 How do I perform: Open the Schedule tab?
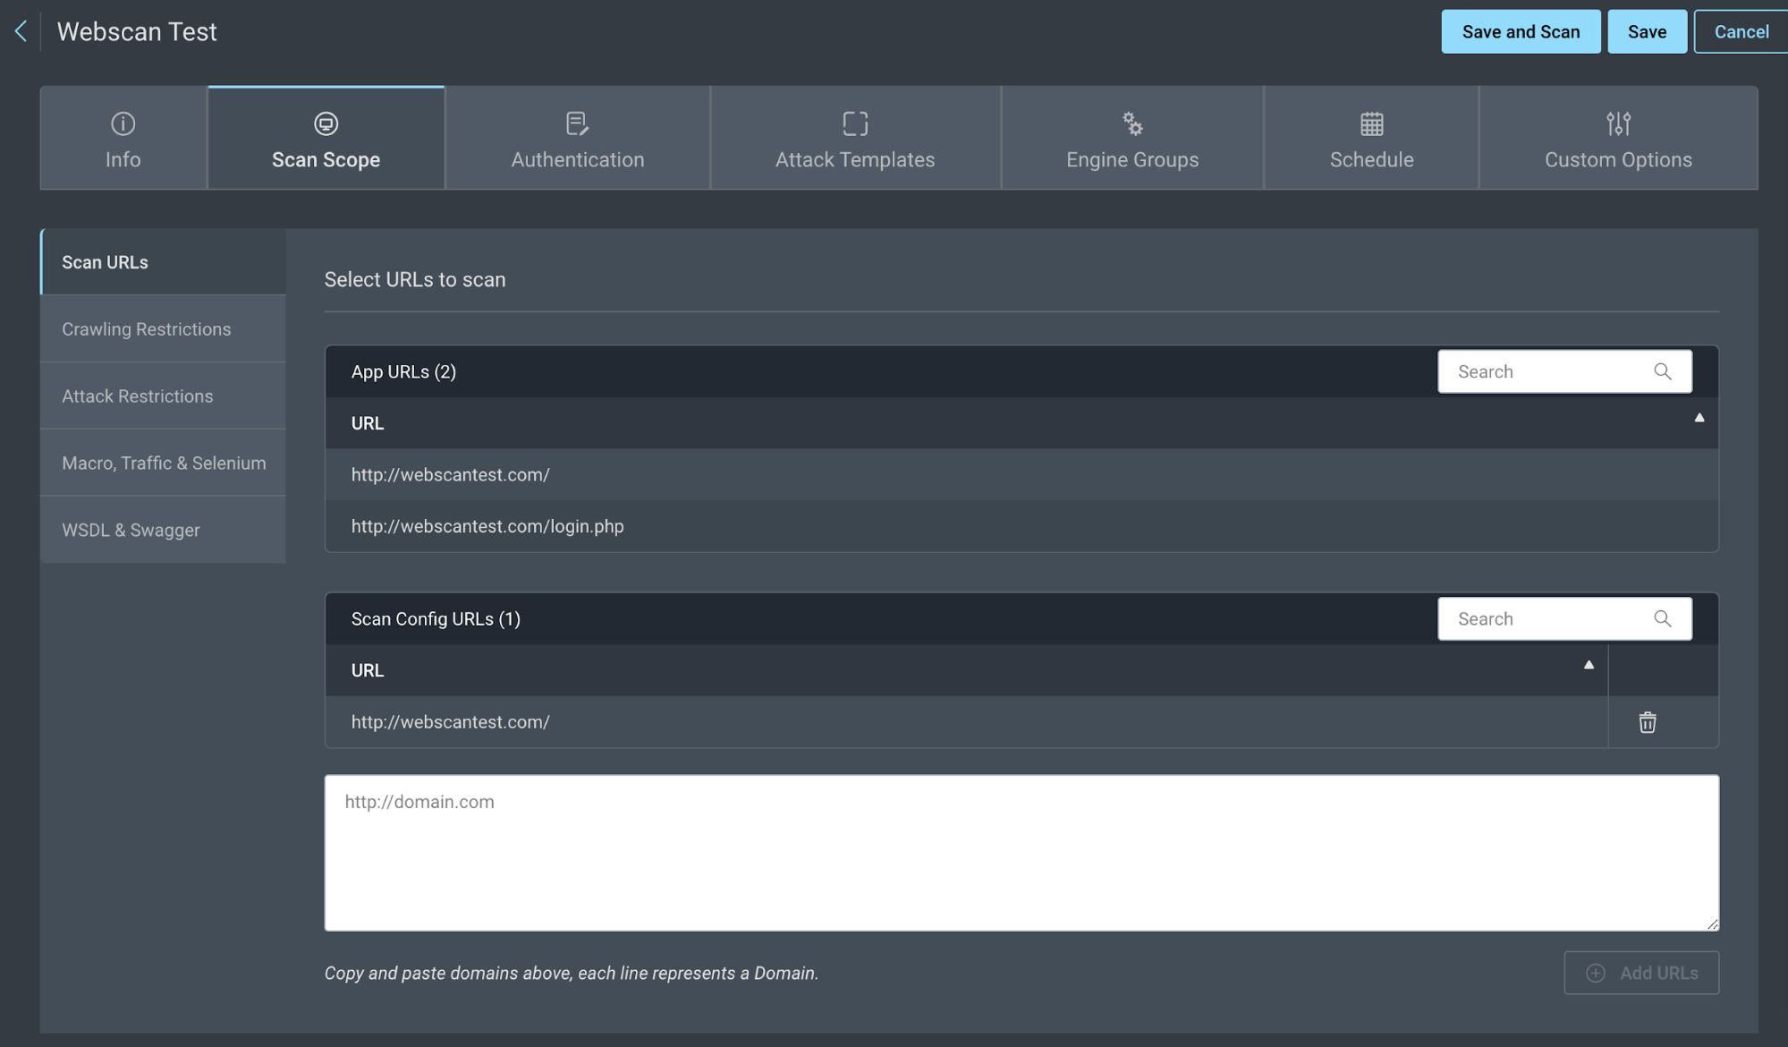(x=1370, y=139)
